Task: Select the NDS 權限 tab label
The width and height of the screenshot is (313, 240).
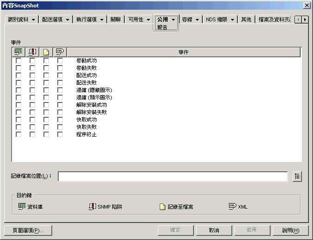Action: point(217,19)
